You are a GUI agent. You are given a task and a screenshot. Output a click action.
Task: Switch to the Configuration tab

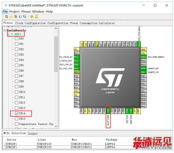click(x=58, y=23)
